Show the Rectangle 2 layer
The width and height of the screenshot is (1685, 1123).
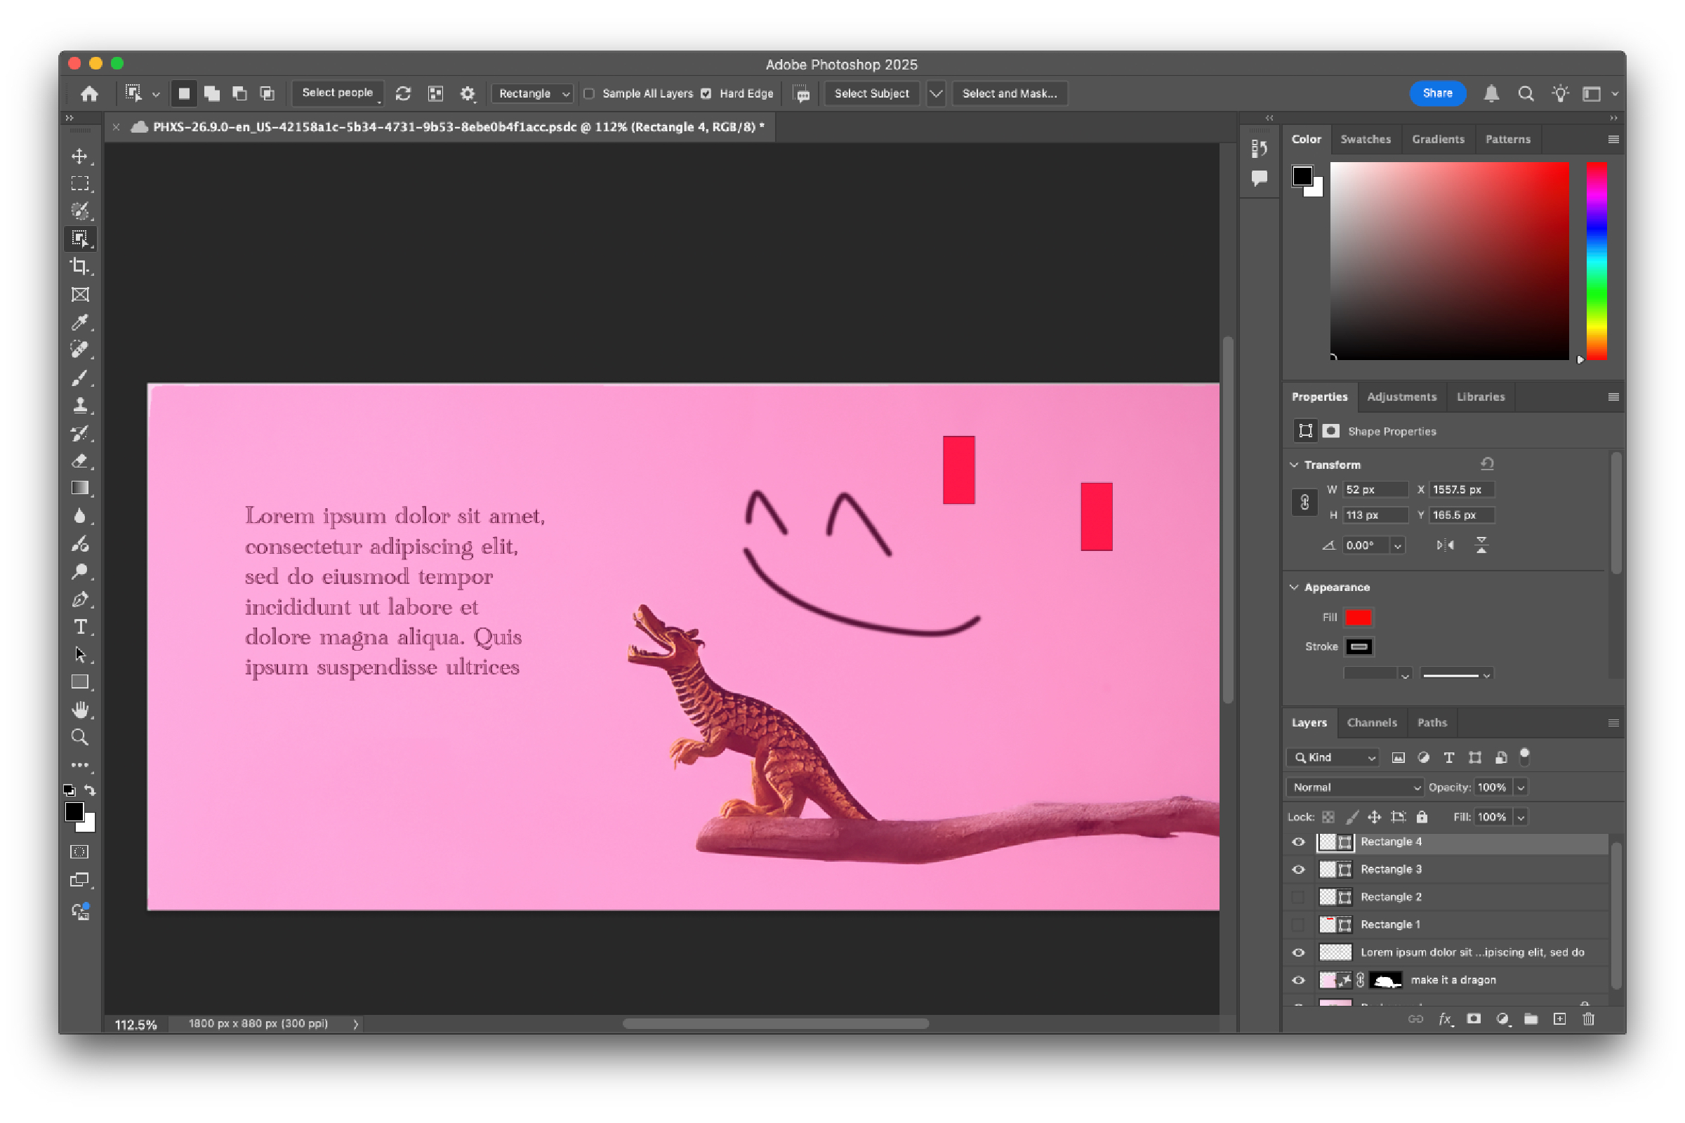[x=1298, y=896]
